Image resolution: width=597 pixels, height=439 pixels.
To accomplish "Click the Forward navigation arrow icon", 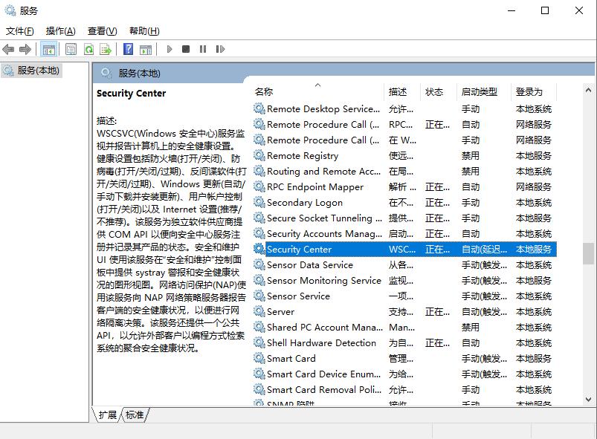I will pos(27,49).
